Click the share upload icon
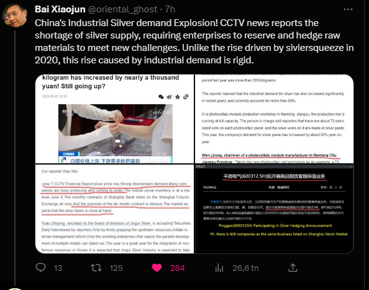This screenshot has width=369, height=290. [x=293, y=268]
